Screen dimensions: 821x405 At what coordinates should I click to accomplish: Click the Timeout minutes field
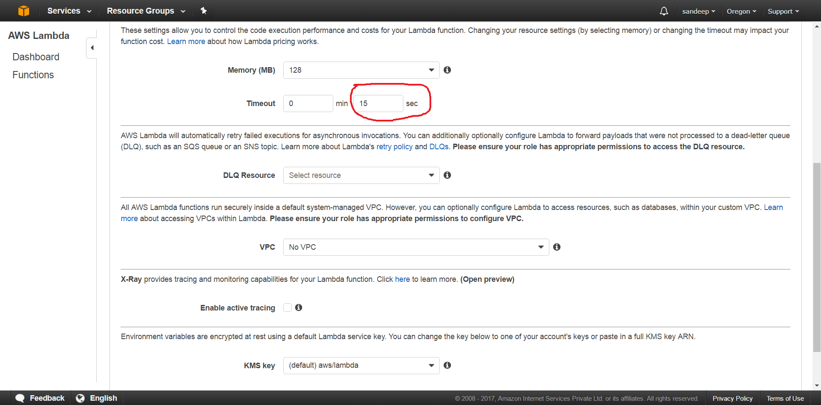tap(308, 103)
